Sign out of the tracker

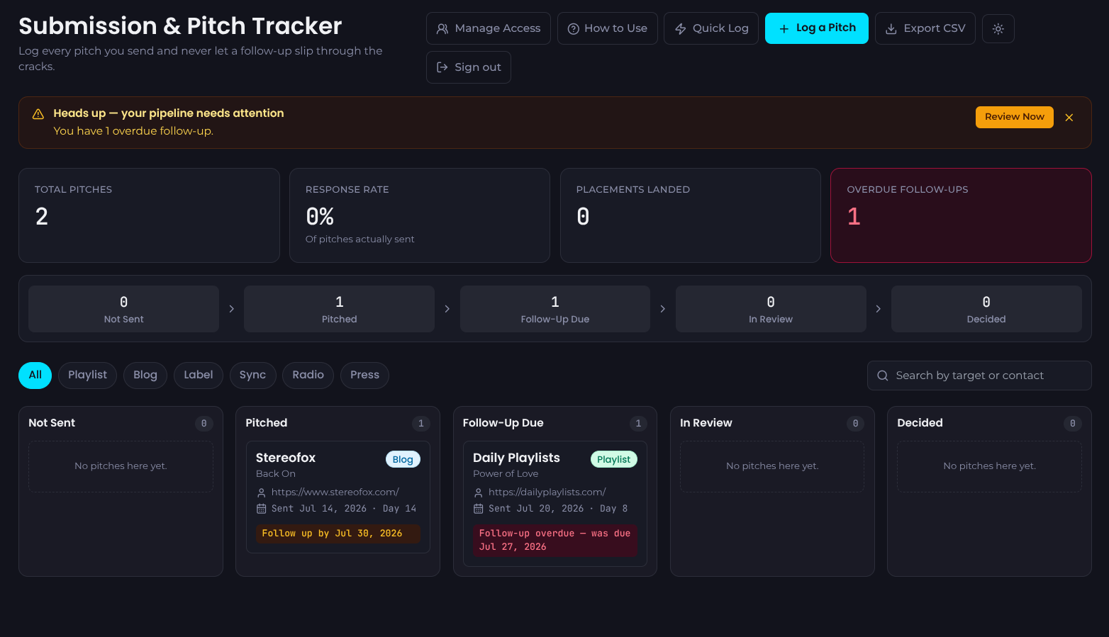click(468, 67)
